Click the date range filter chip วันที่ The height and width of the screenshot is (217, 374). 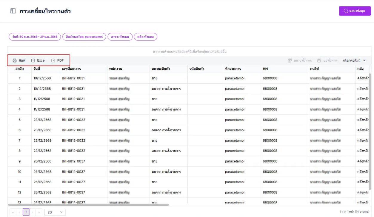coord(35,37)
